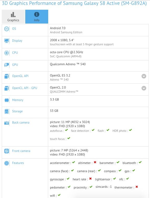Expand the OpenCL 2.0 details arrow
150x198 pixels.
[x=144, y=88]
